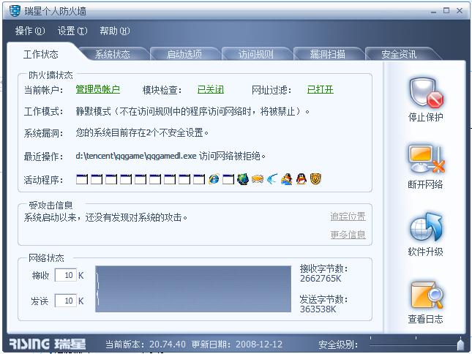Screen dimensions: 472x354
Task: Click the 接收 scale input field
Action: pyautogui.click(x=66, y=275)
